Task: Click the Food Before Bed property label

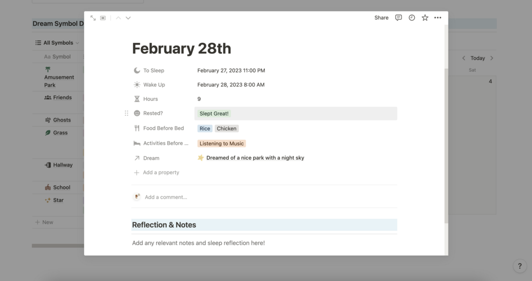Action: 163,128
